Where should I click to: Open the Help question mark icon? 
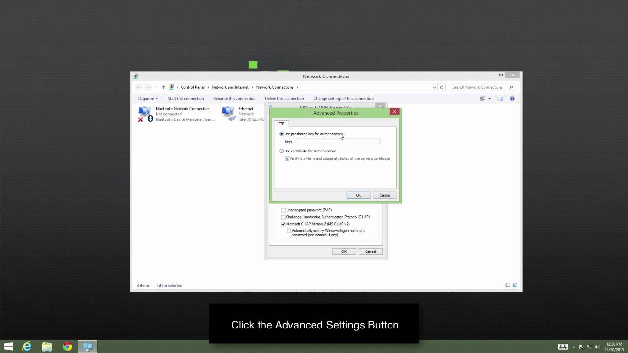(x=512, y=98)
